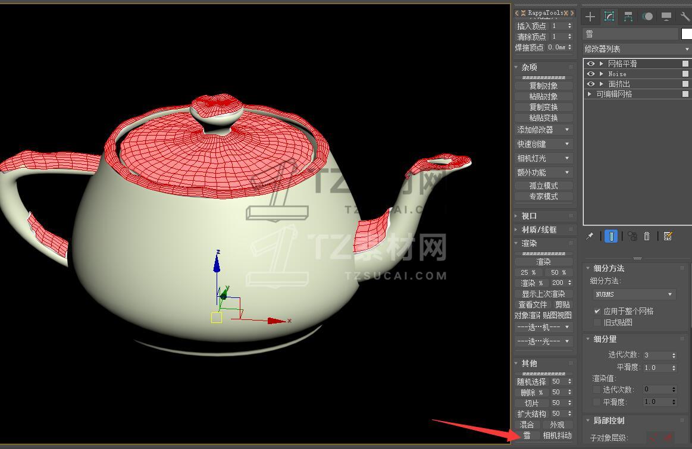
Task: Click the 粘贴对象 button
Action: 544,96
